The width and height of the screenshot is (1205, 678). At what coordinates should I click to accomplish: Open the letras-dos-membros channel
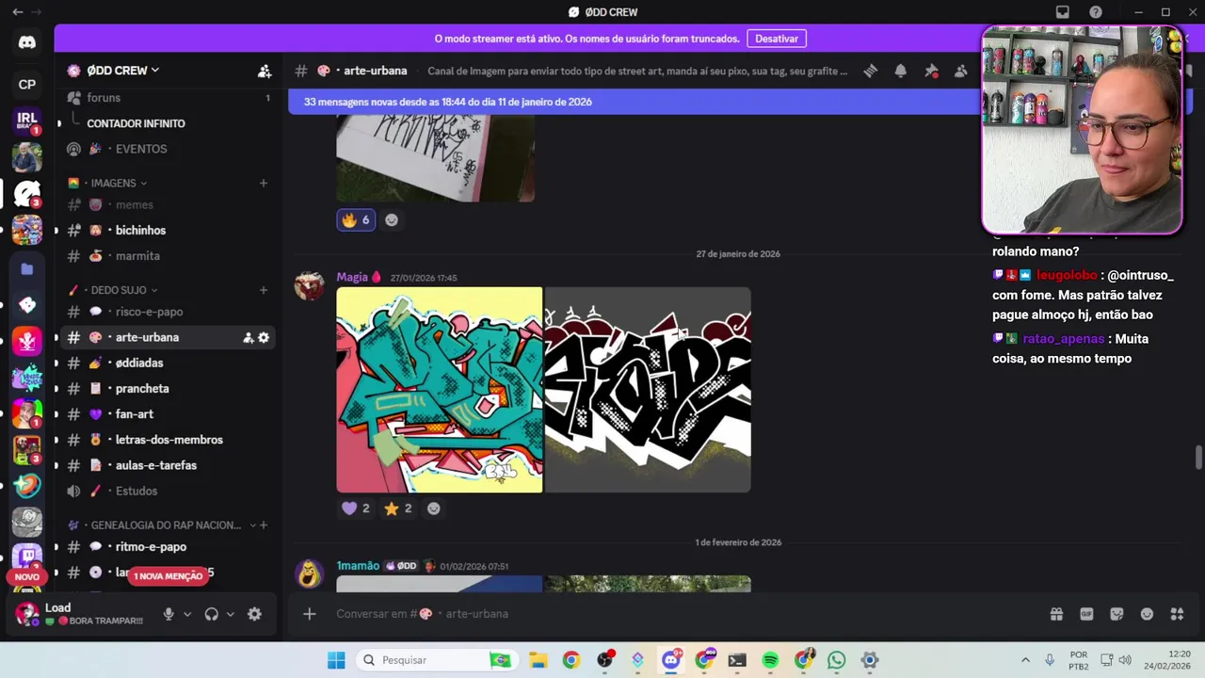169,440
